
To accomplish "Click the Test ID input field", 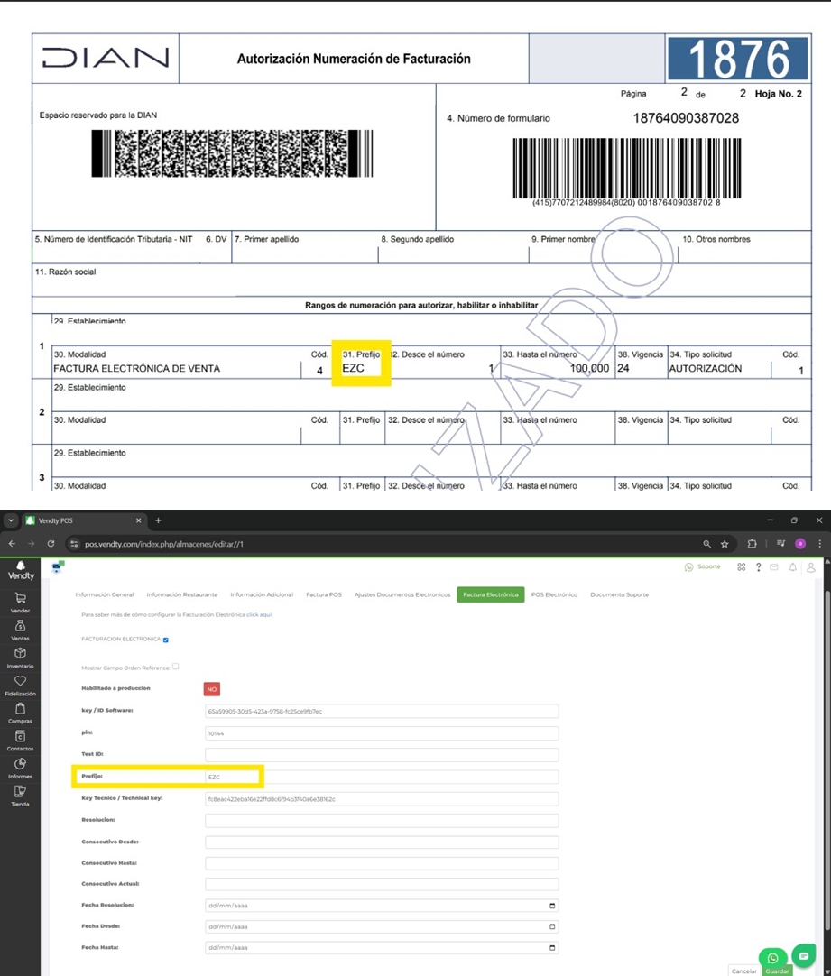I will pos(382,755).
